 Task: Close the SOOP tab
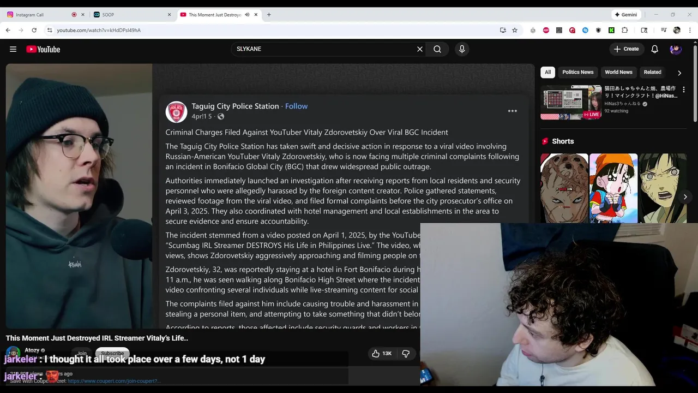click(170, 15)
